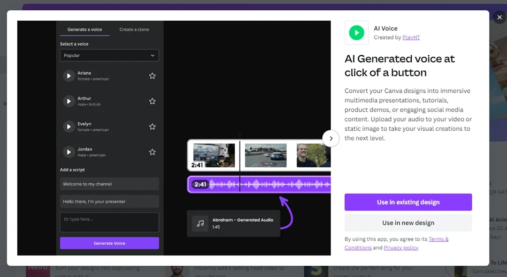Image resolution: width=507 pixels, height=277 pixels.
Task: Select the smiling man video thumbnail
Action: pos(313,155)
